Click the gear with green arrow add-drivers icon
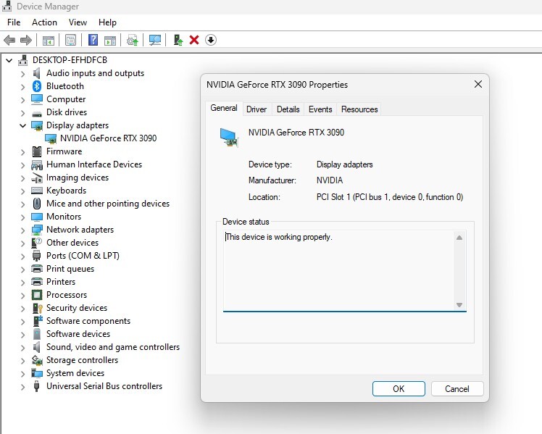 click(x=133, y=40)
